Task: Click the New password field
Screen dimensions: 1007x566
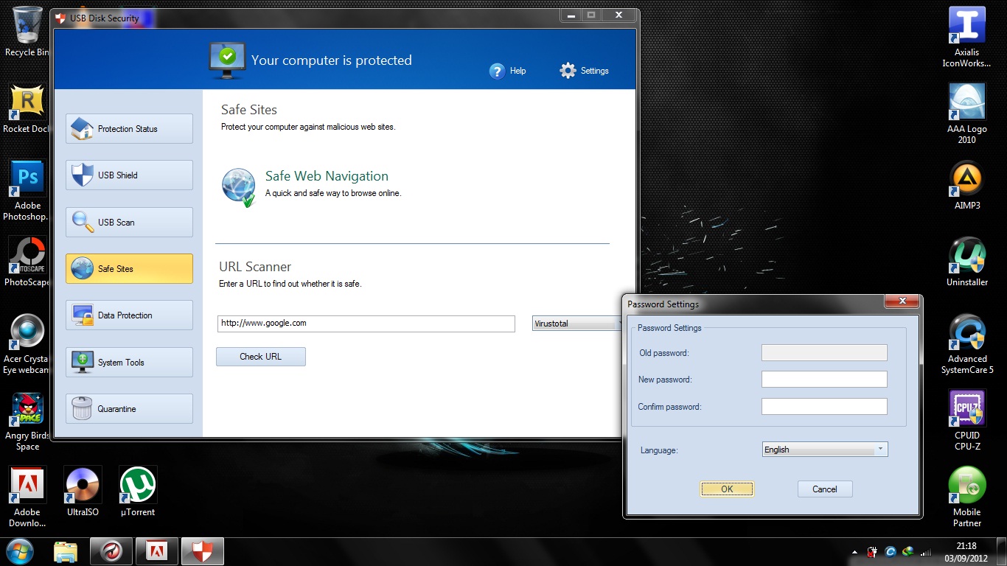Action: tap(824, 380)
